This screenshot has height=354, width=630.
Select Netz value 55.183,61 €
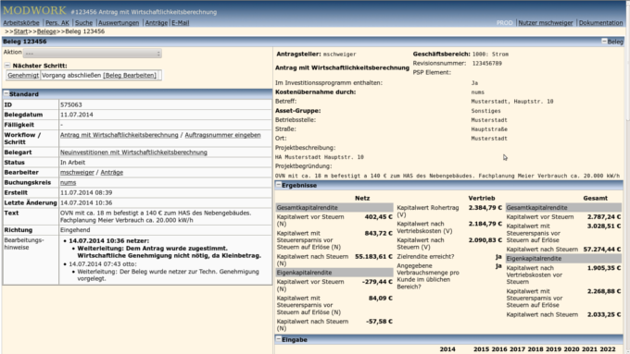pyautogui.click(x=373, y=257)
